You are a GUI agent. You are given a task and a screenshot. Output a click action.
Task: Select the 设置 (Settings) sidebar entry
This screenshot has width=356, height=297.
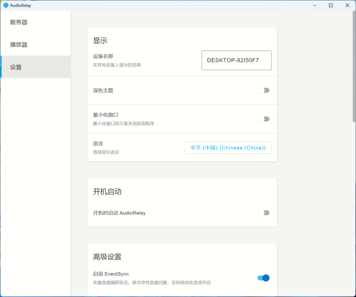pos(16,67)
